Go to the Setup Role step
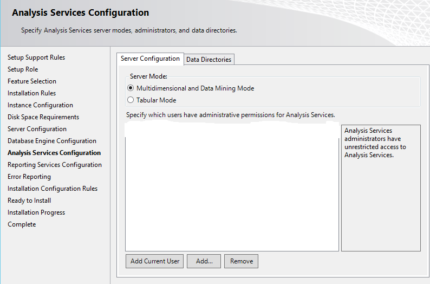Screen dimensions: 430x284 (x=23, y=69)
